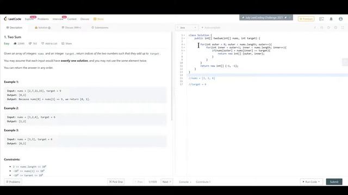This screenshot has width=348, height=195.
Task: Toggle editor fullscreen icon
Action: tap(343, 28)
